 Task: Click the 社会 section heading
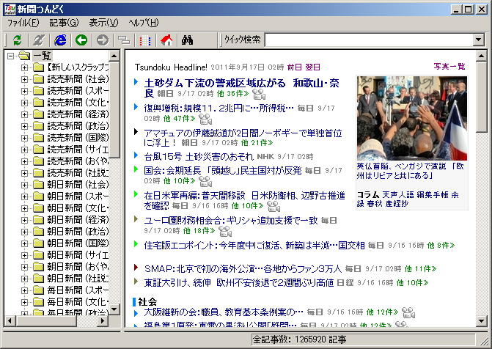(x=147, y=302)
